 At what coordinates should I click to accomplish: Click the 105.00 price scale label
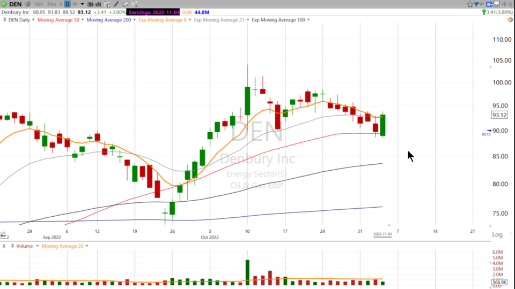click(x=502, y=60)
